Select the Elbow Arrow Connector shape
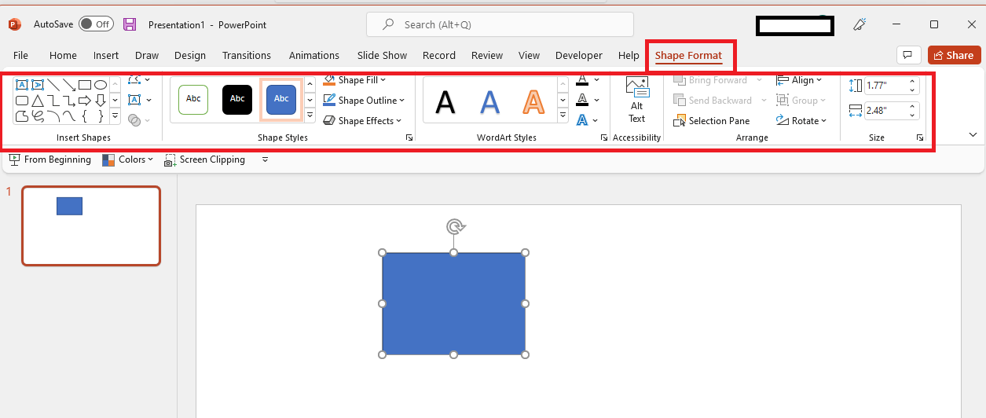The image size is (986, 418). [x=69, y=101]
